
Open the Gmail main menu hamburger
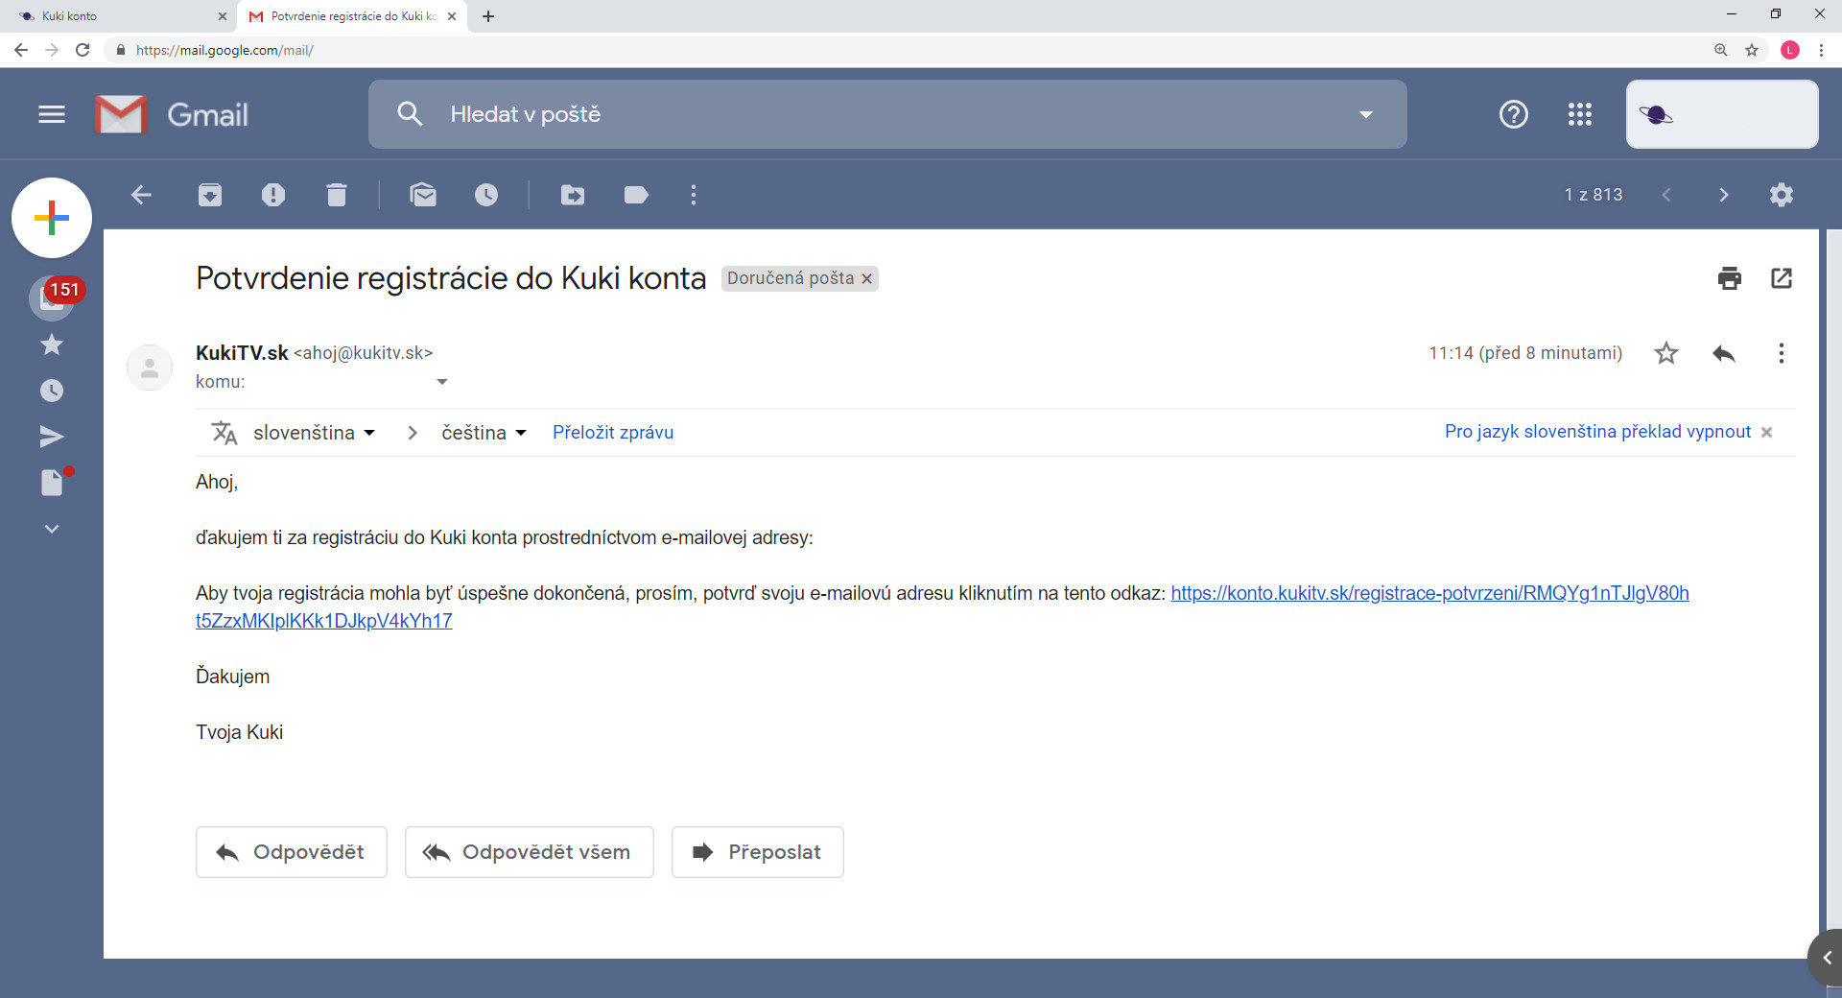click(52, 114)
